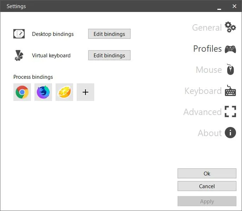This screenshot has height=211, width=242.
Task: Click the Mouse icon in the sidebar
Action: (x=230, y=69)
